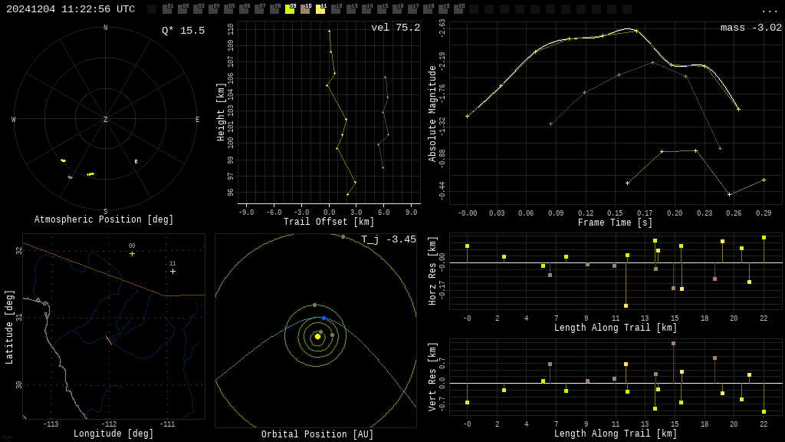
Task: Select station square 19 in the top bar
Action: [x=442, y=9]
